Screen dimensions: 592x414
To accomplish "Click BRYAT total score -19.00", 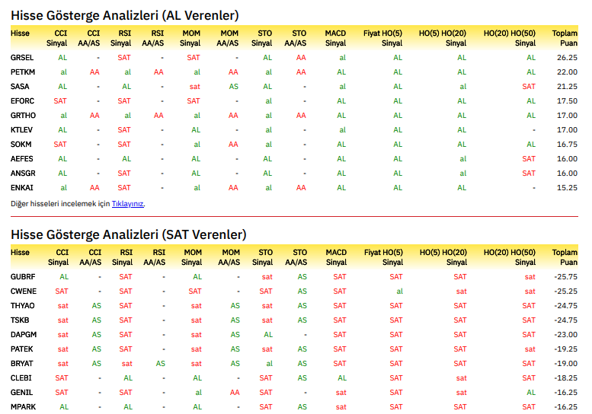I will click(x=566, y=364).
